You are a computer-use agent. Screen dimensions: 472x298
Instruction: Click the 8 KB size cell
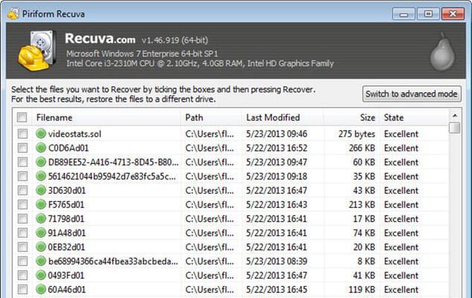click(366, 261)
